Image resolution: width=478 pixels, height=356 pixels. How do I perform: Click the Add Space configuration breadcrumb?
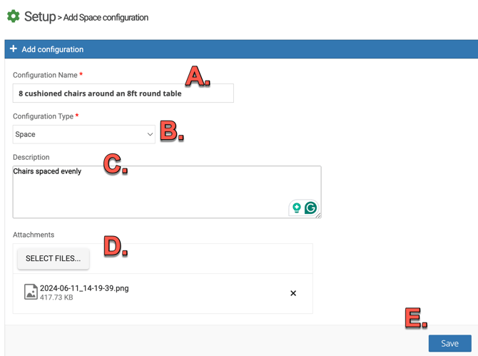[x=106, y=18]
